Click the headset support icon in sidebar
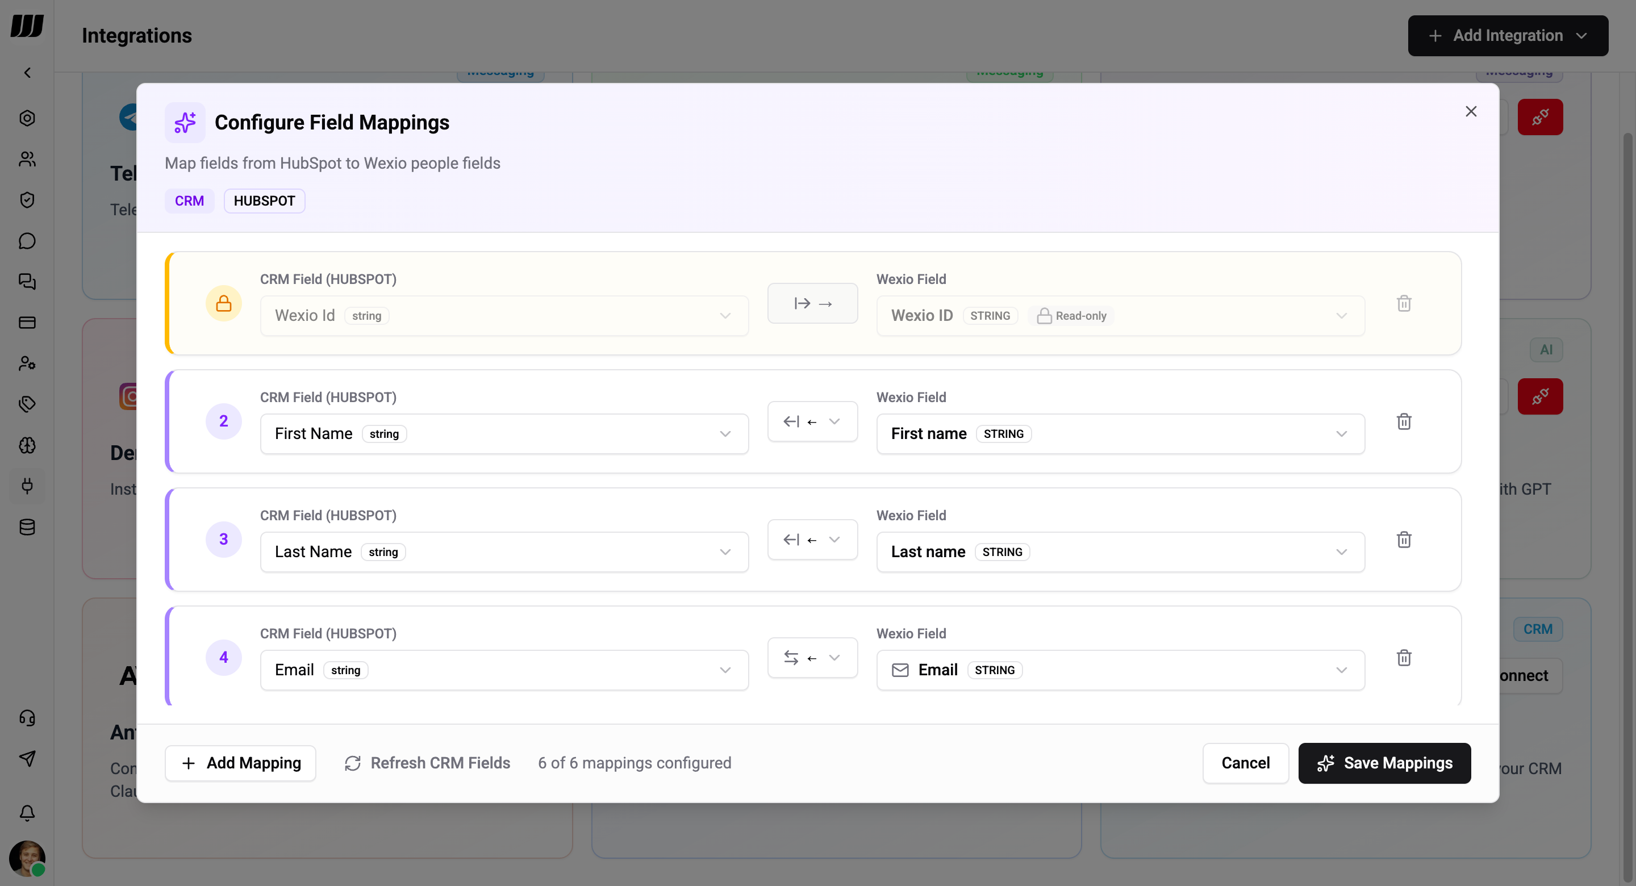Screen dimensions: 1636x886 click(x=27, y=718)
